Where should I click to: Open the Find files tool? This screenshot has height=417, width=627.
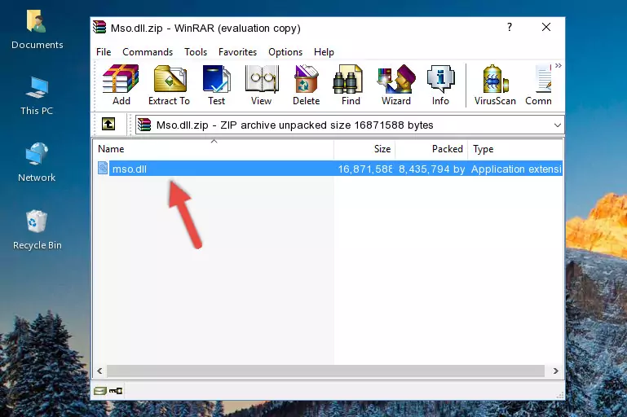351,85
